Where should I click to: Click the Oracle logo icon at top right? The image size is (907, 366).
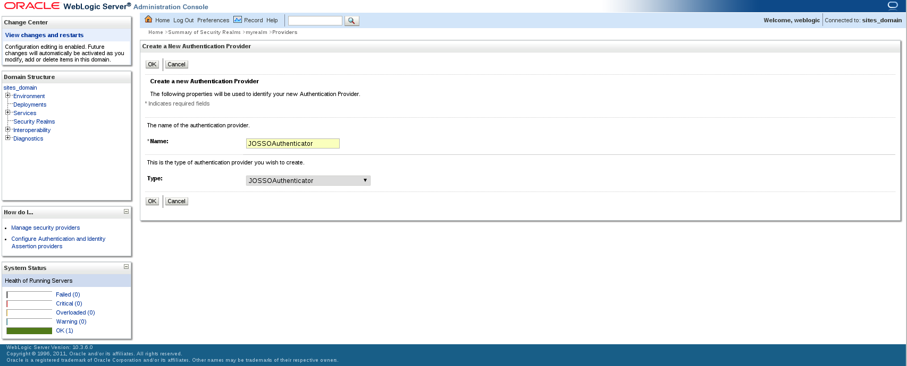click(x=893, y=6)
